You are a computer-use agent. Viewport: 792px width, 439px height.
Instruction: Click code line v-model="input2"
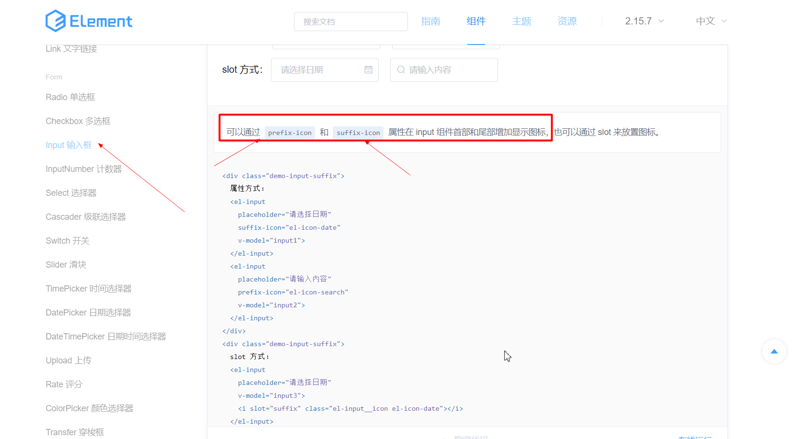click(x=272, y=305)
